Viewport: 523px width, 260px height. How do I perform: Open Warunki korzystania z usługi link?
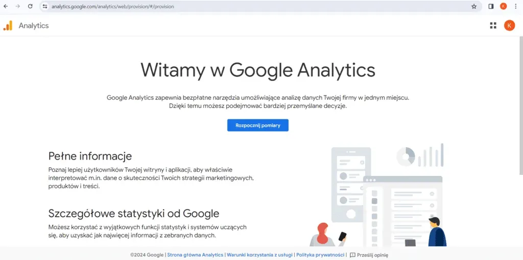click(x=260, y=255)
